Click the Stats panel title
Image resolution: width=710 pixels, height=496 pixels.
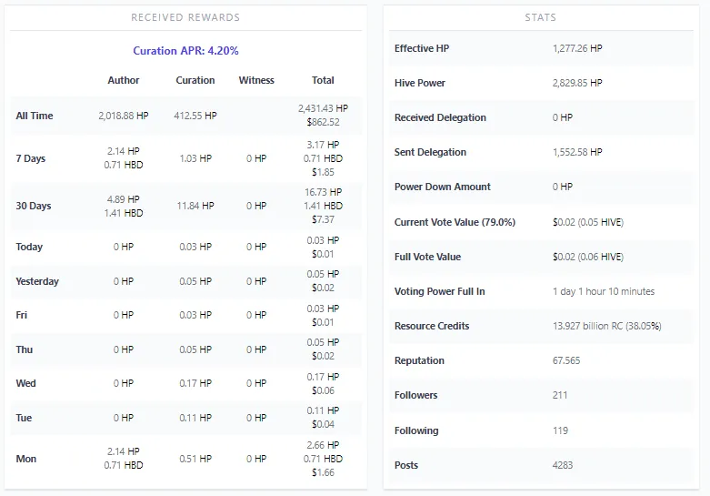click(540, 17)
